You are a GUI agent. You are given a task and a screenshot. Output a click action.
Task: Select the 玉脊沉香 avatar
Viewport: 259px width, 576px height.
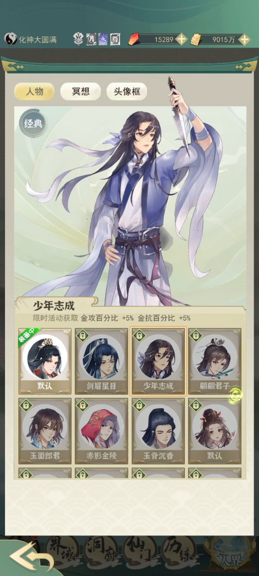(158, 431)
